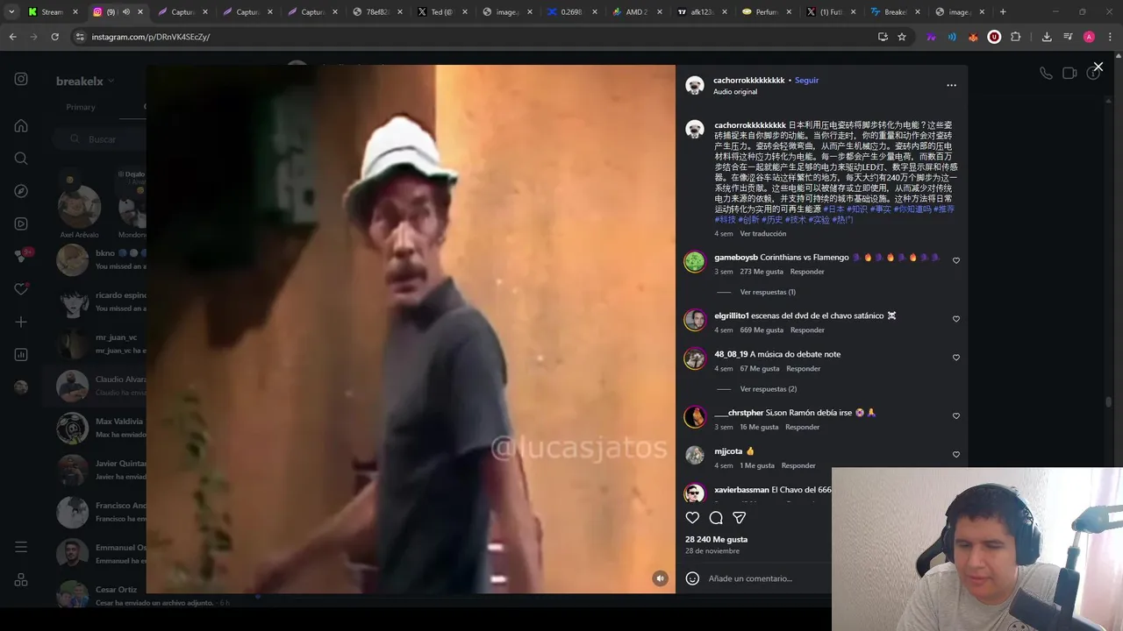Open the browser extensions puzzle icon
Screen dimensions: 1123x631
coord(1015,37)
